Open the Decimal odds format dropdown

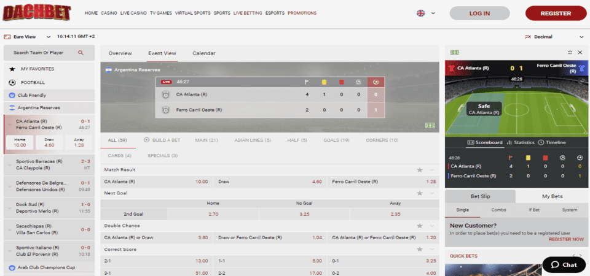[x=581, y=37]
